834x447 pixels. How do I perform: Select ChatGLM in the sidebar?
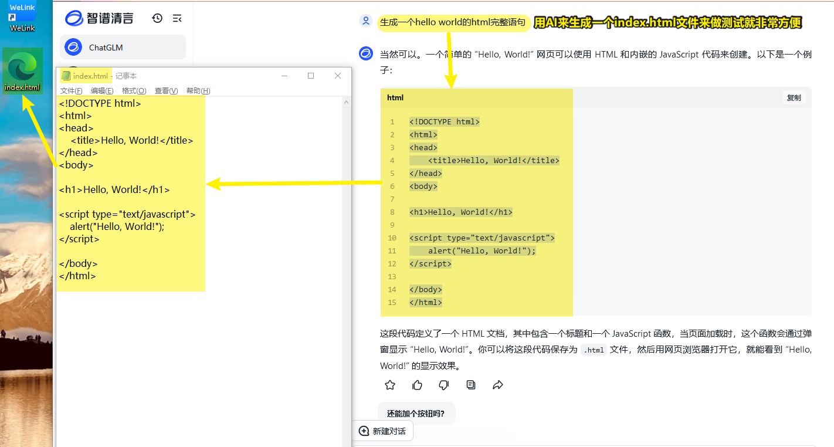(x=123, y=47)
